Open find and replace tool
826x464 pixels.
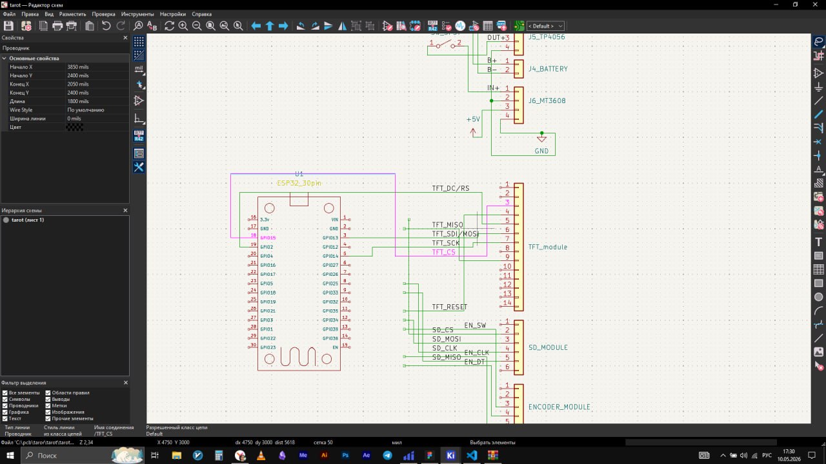tap(152, 26)
